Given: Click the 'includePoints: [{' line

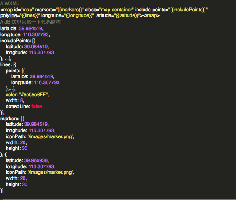Looking at the screenshot, I should [x=18, y=41].
